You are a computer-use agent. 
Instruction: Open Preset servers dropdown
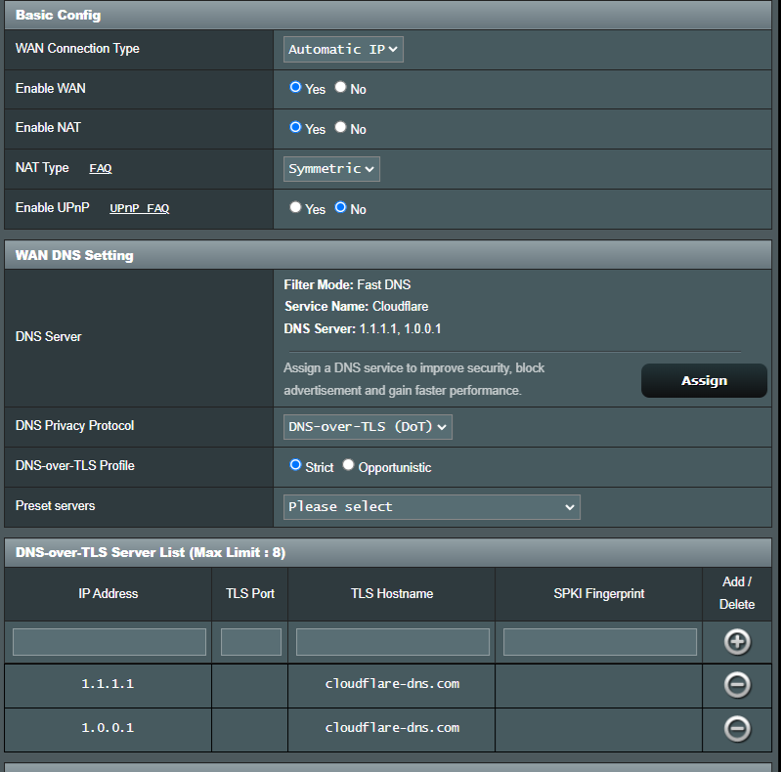point(432,507)
